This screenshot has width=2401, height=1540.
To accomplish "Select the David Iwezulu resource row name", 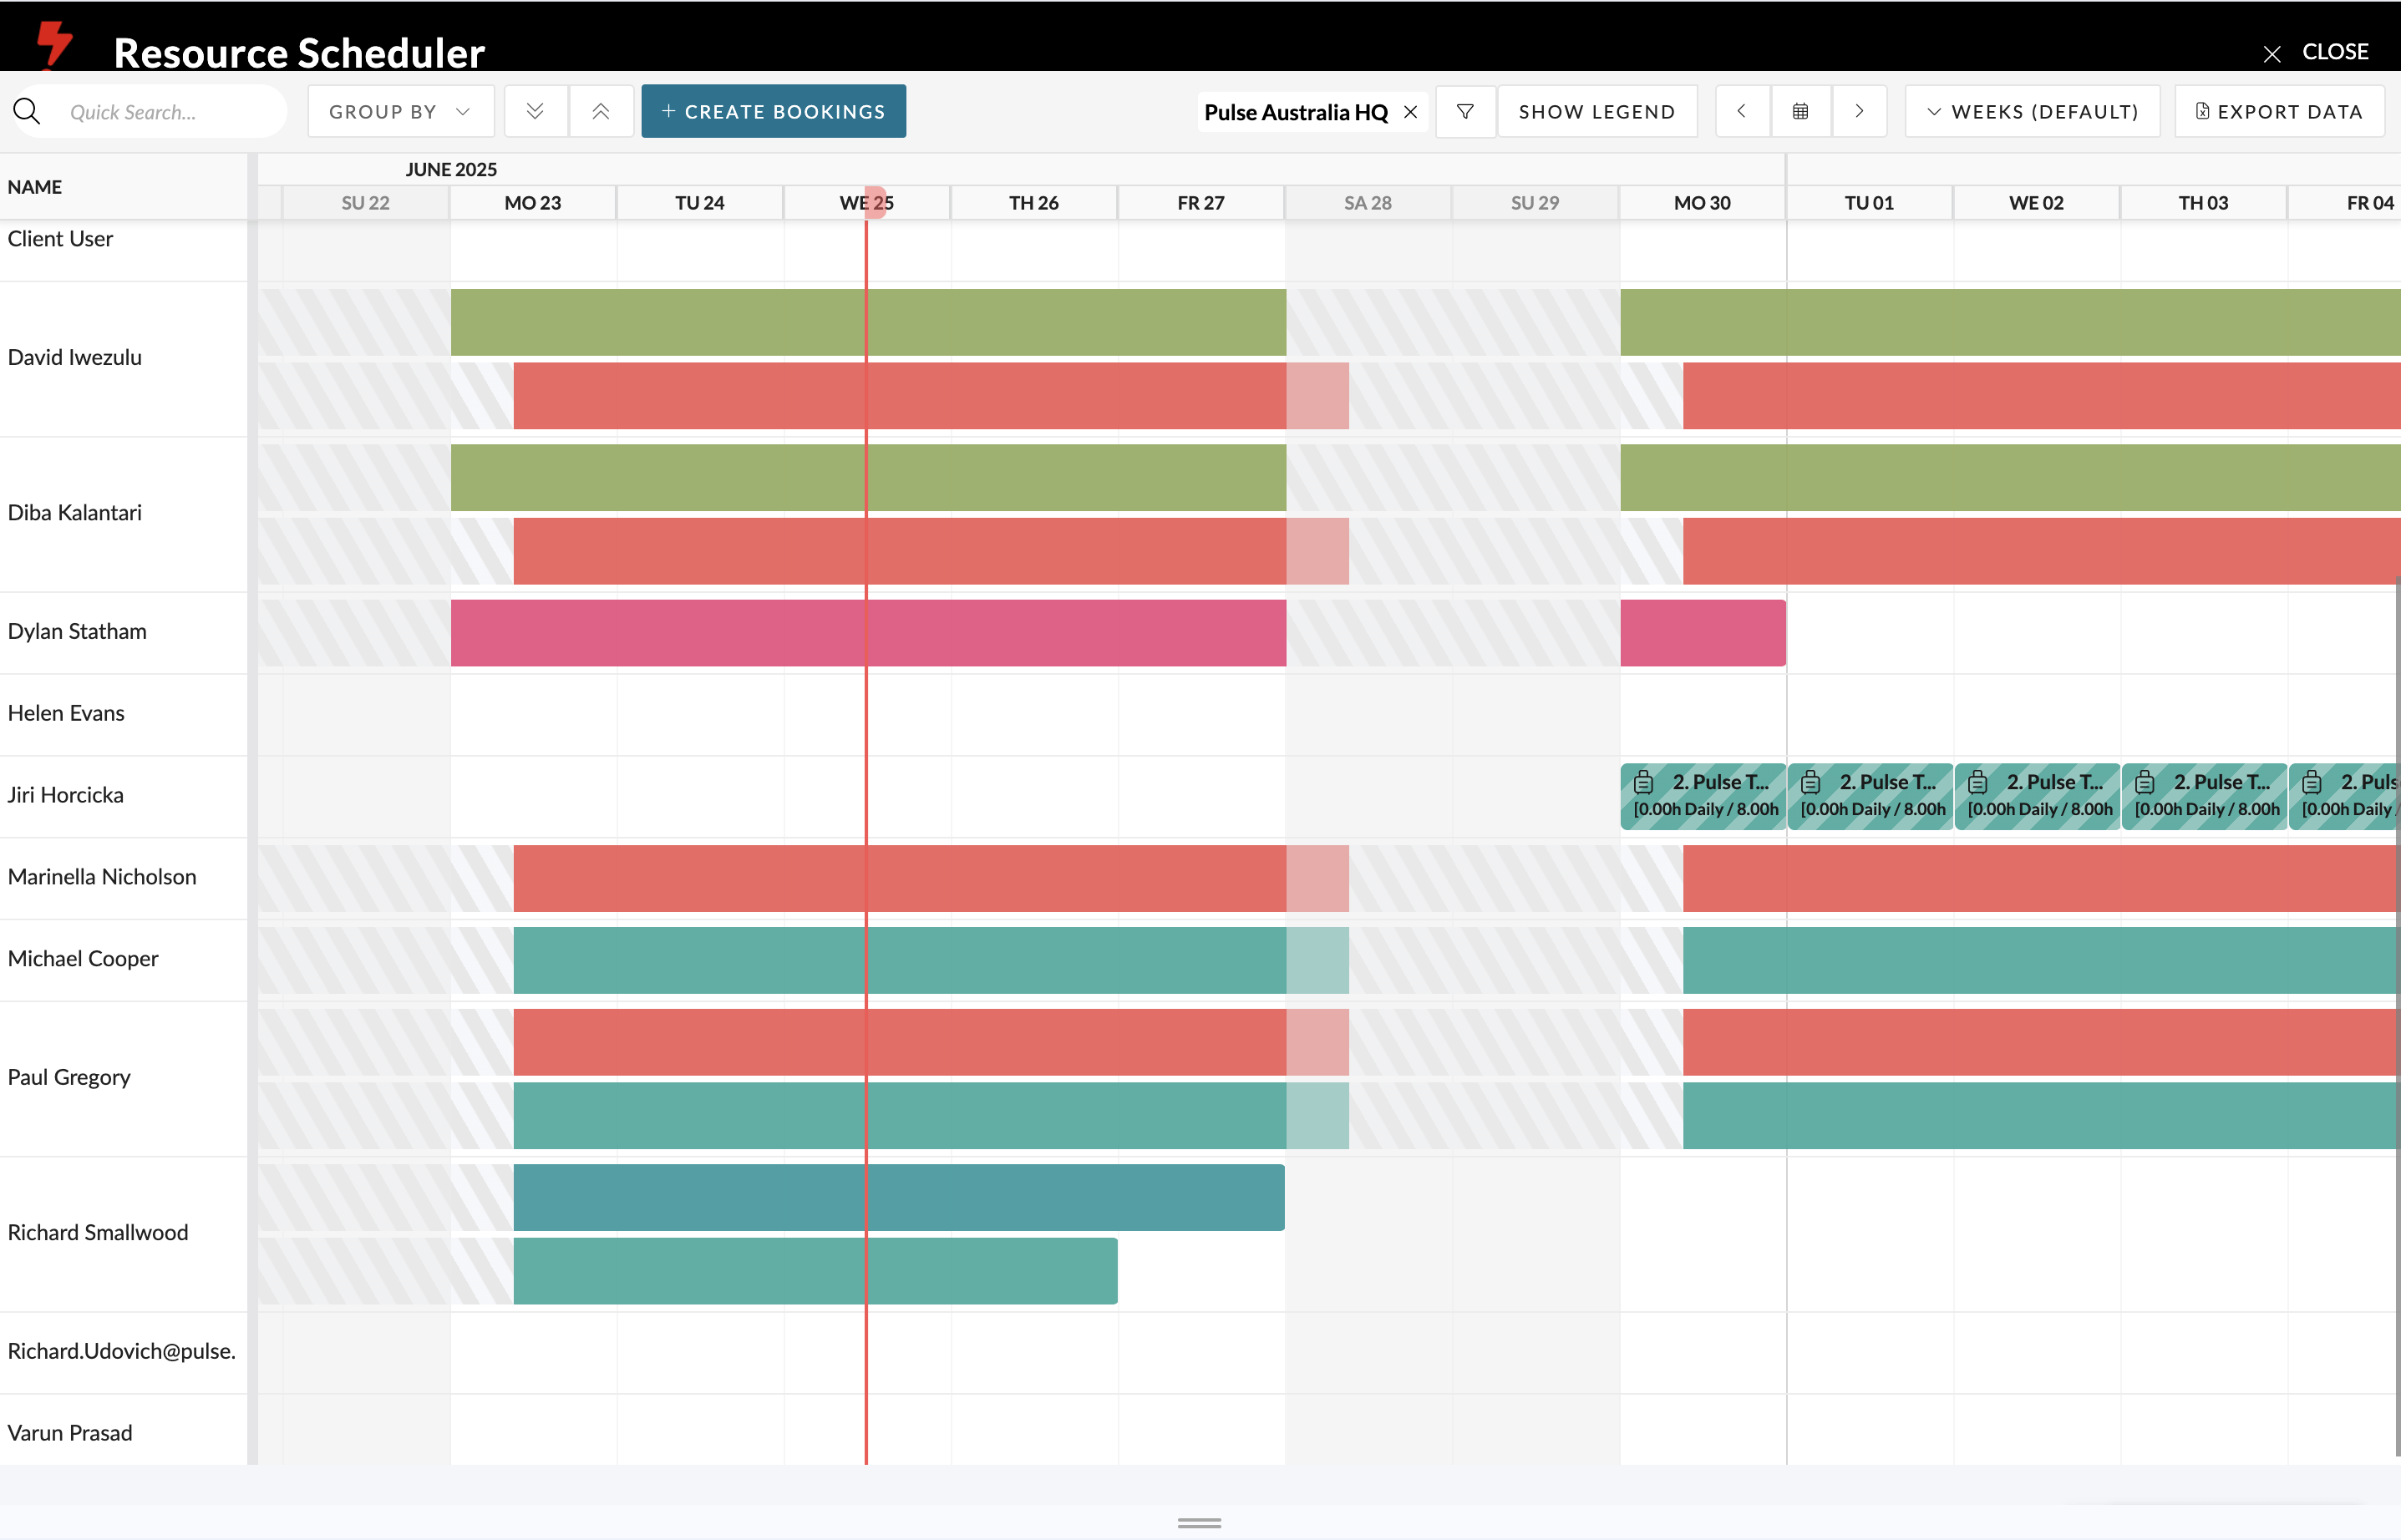I will 75,357.
